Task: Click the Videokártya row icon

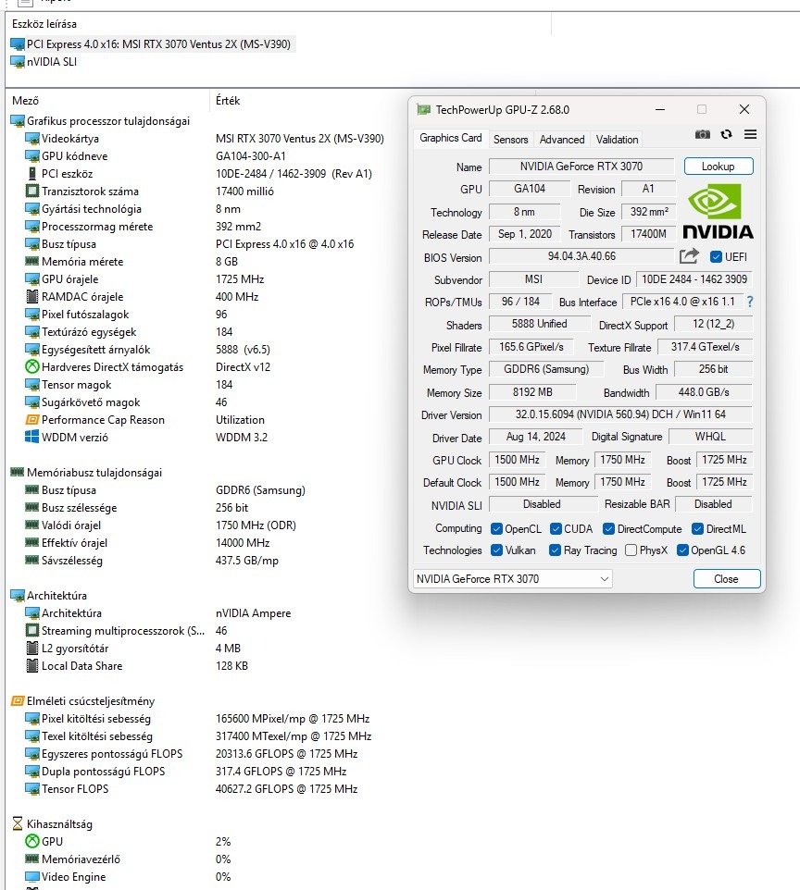Action: (x=32, y=139)
